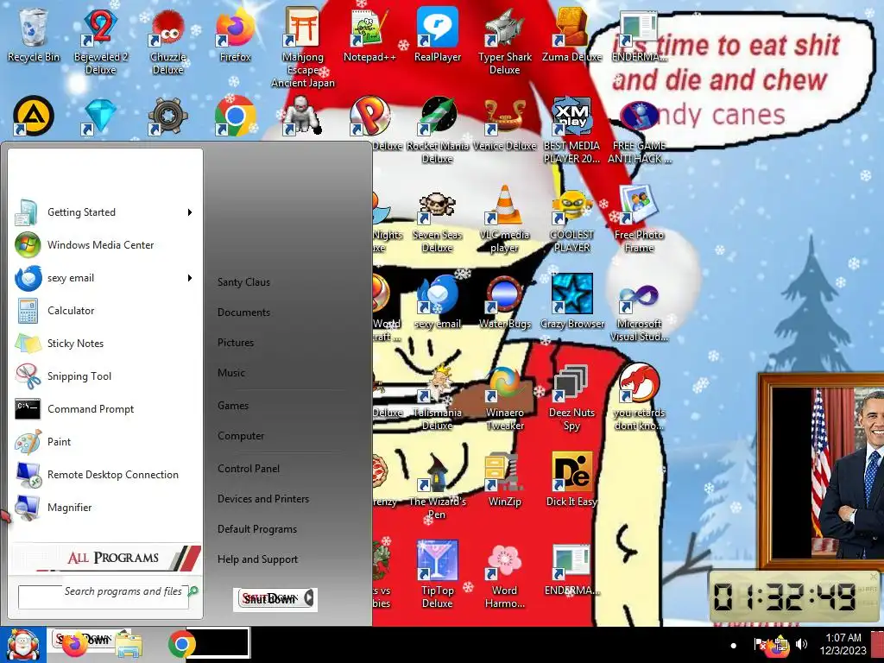Open Deez Nuts Spy shortcut

coord(571,397)
